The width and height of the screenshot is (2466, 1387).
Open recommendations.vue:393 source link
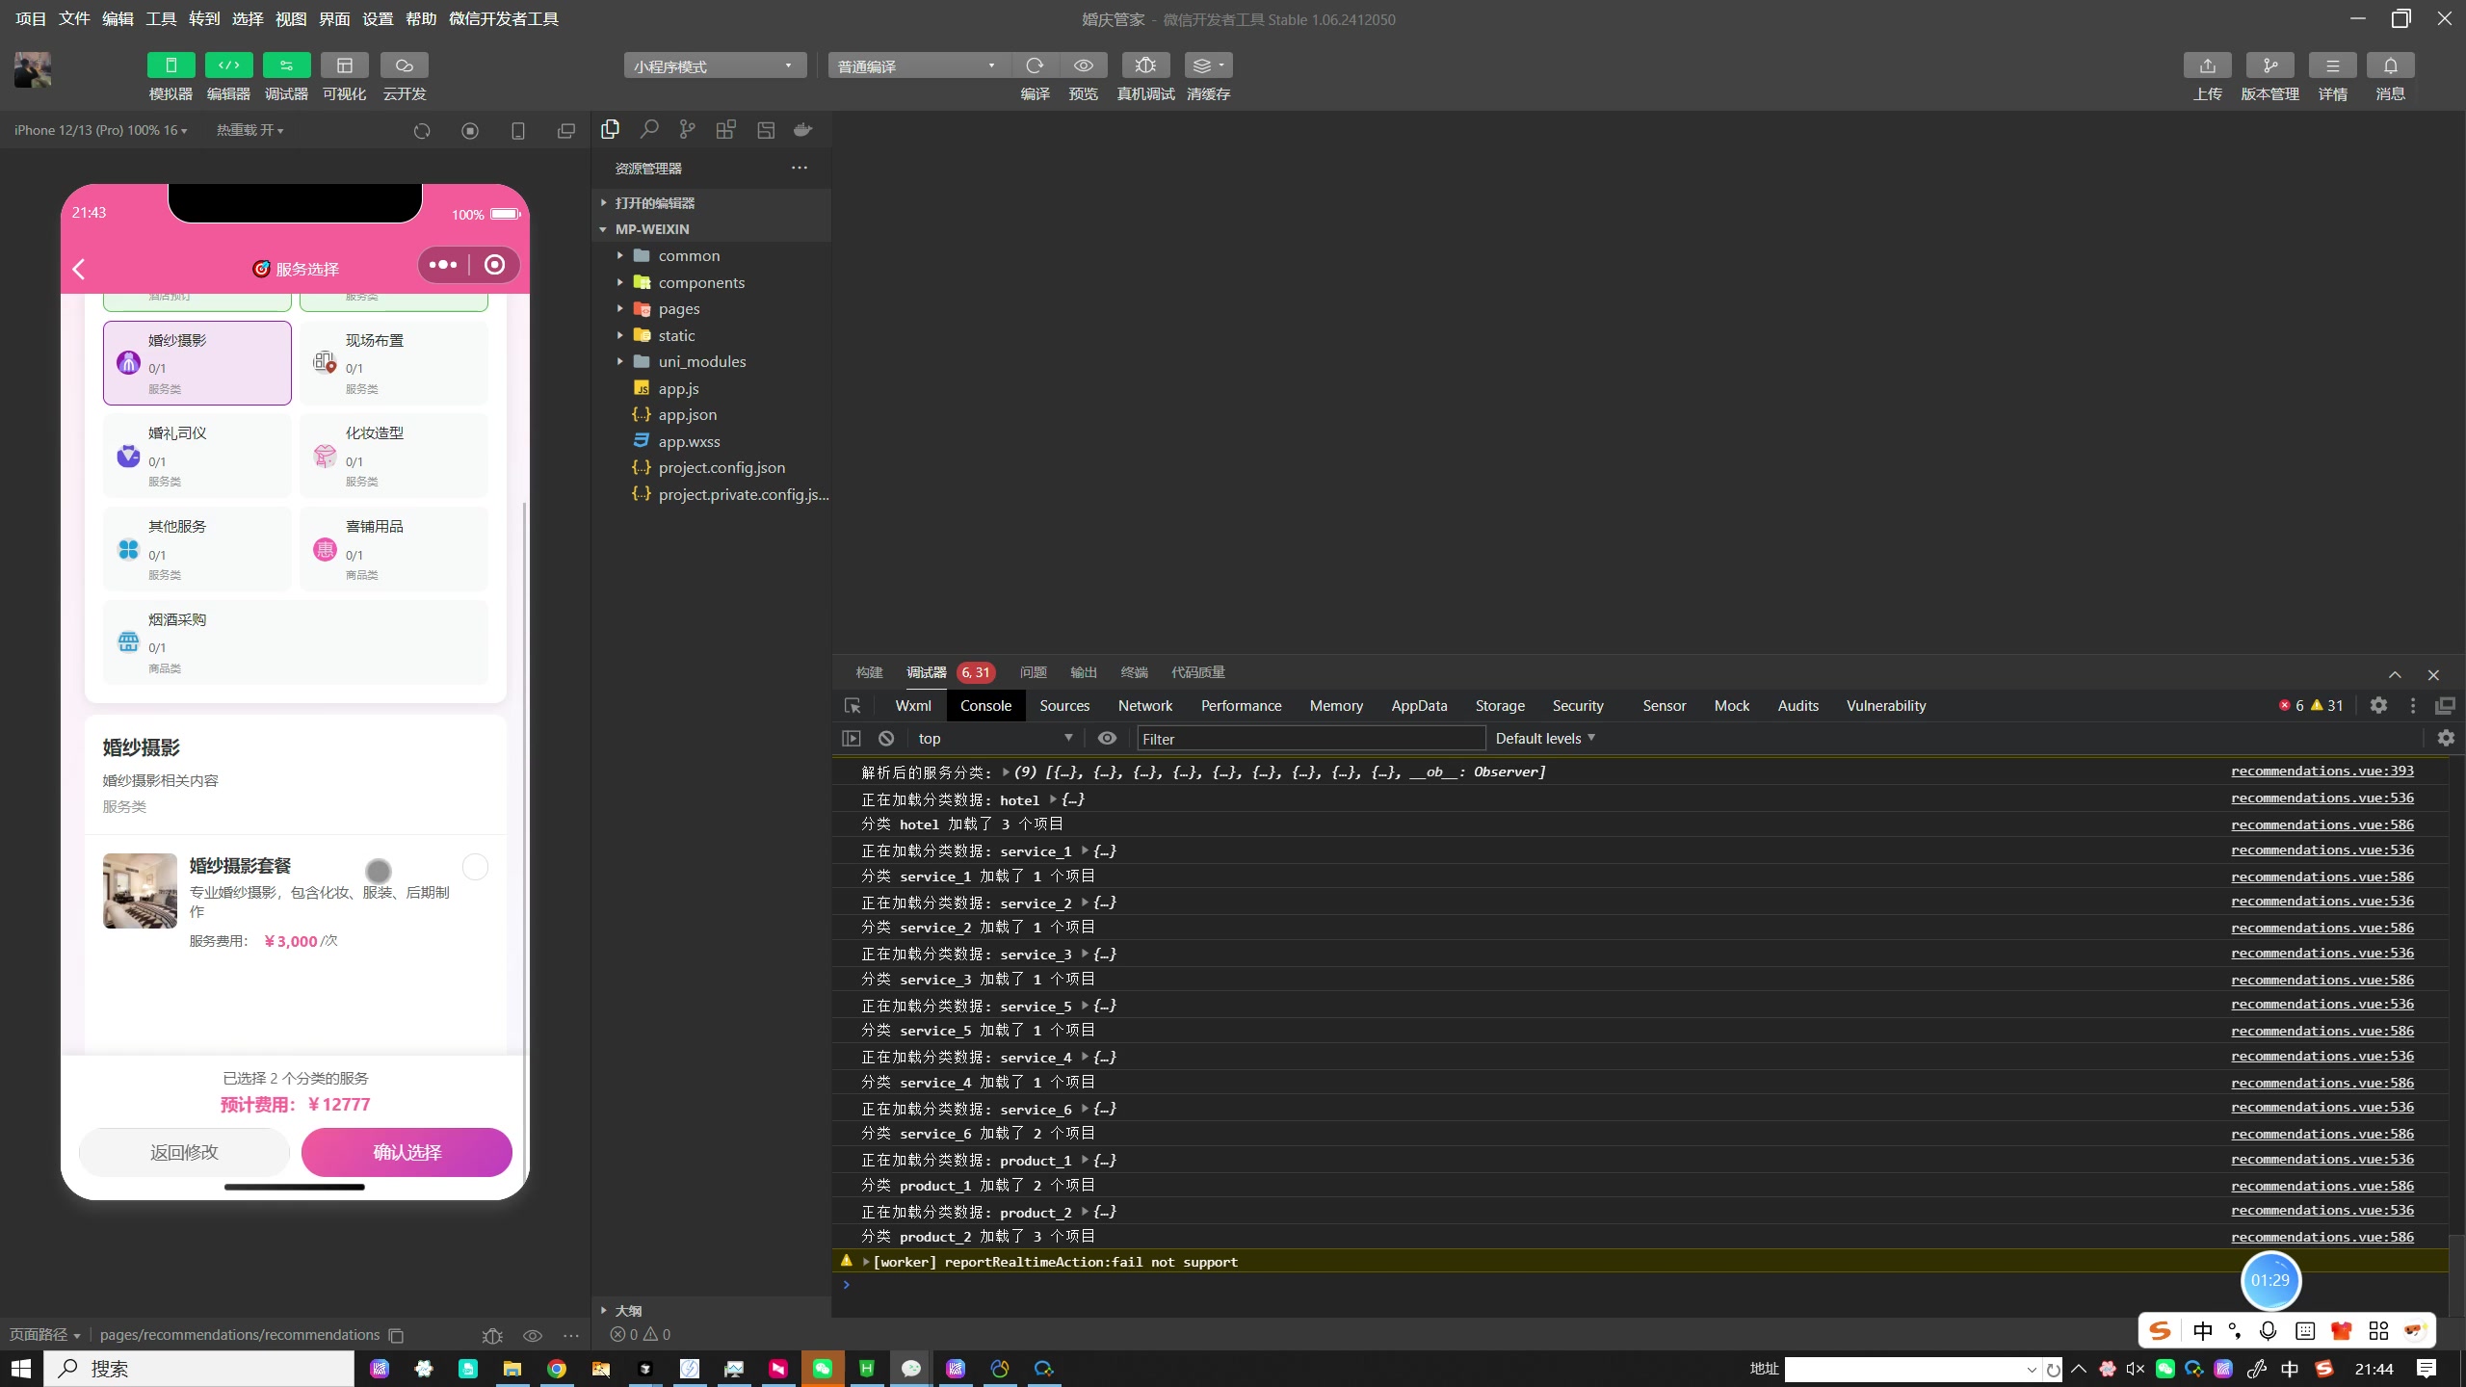[x=2322, y=772]
